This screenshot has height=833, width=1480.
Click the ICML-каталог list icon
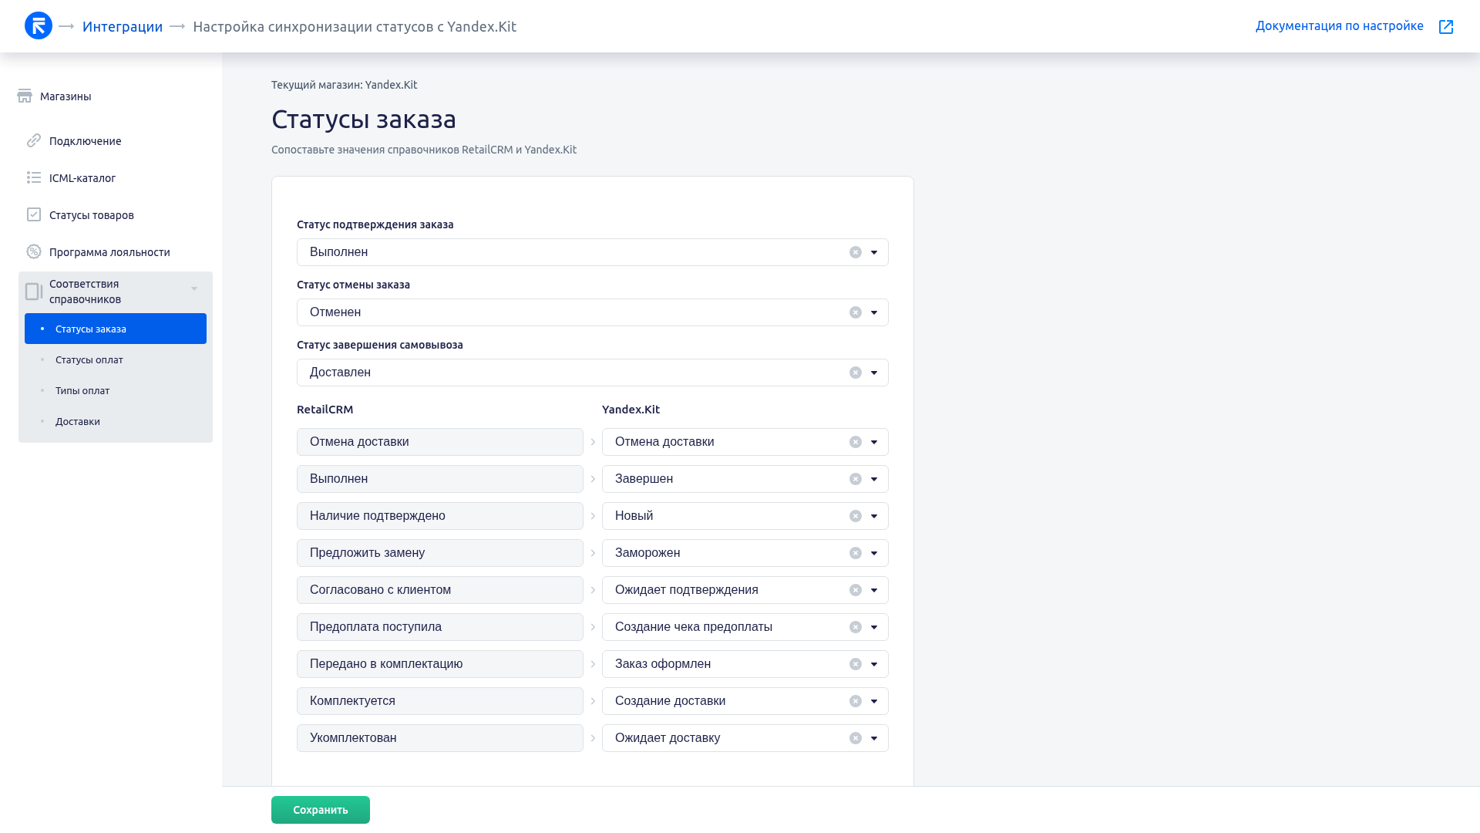pyautogui.click(x=34, y=177)
